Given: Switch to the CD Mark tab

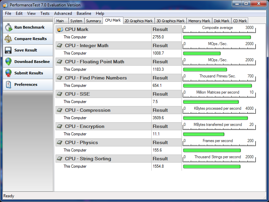Looking at the screenshot, I should pyautogui.click(x=240, y=21).
